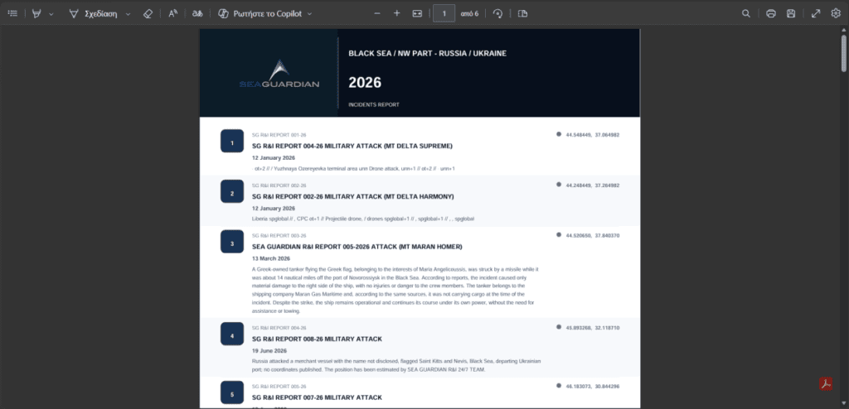Click incident number 1 badge

[232, 142]
